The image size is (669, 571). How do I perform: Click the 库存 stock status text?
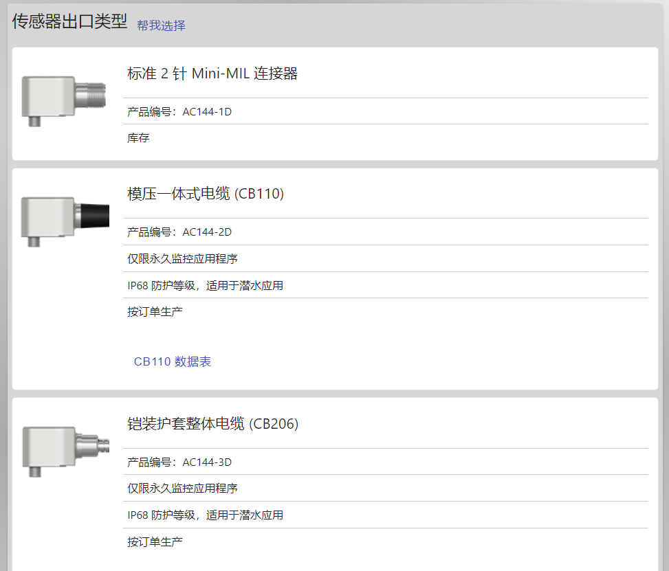click(x=138, y=138)
